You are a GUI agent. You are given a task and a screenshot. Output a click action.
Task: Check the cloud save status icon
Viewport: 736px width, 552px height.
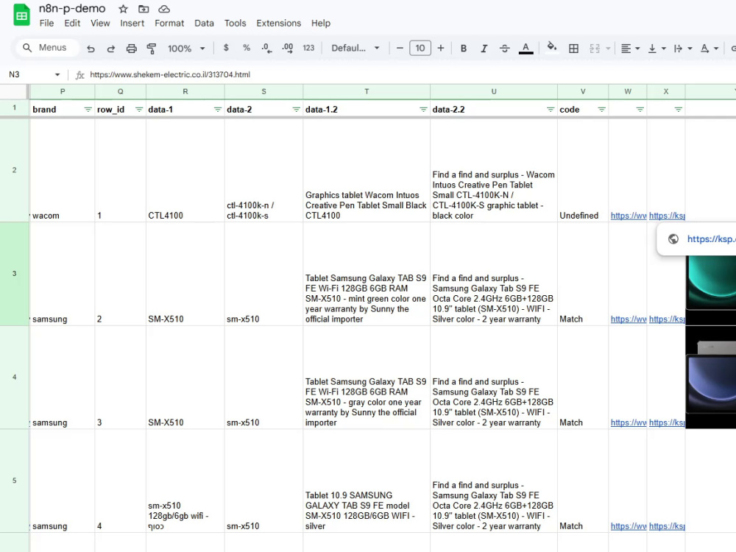[164, 9]
